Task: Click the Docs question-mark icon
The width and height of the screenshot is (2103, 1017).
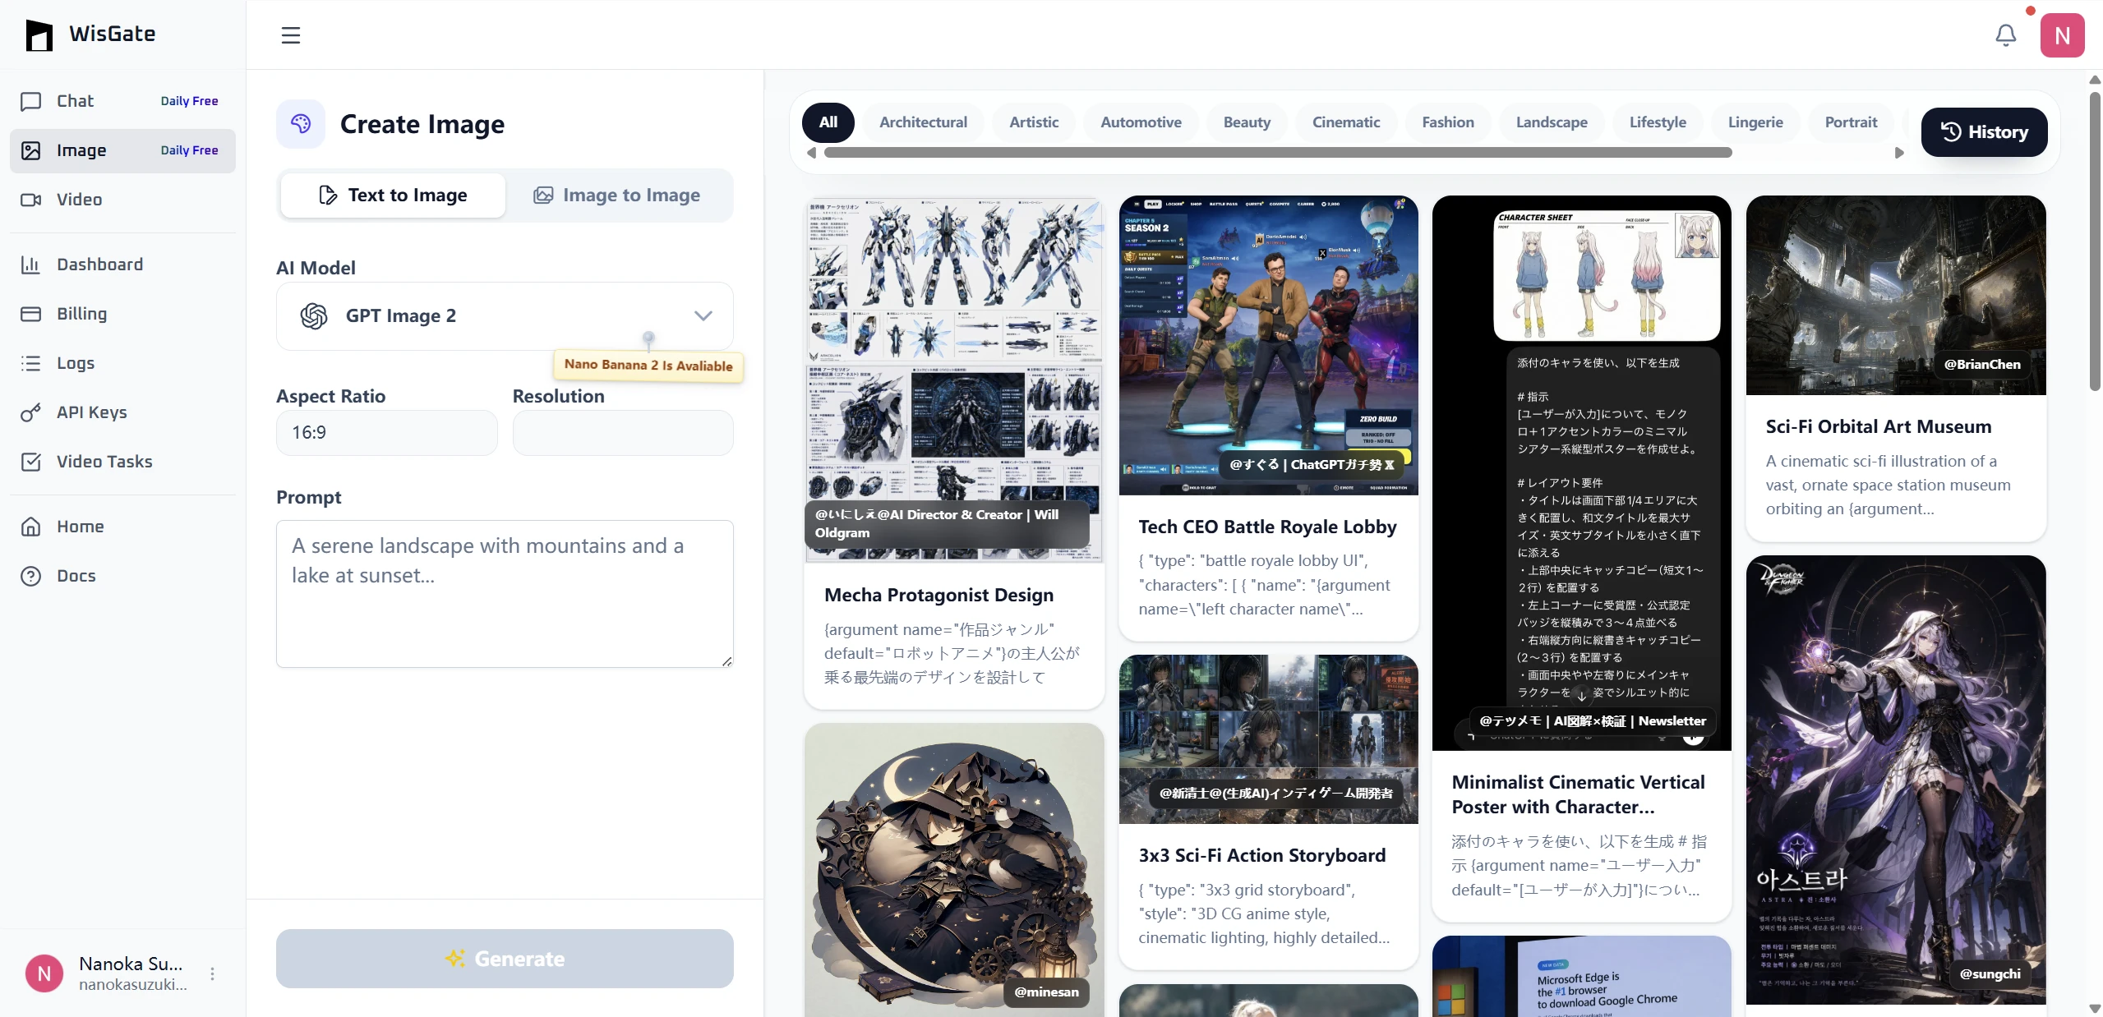Action: pyautogui.click(x=31, y=576)
